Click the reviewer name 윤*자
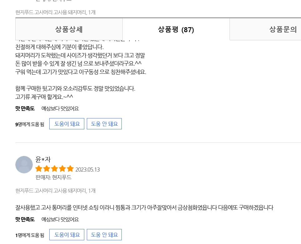The height and width of the screenshot is (244, 301). 43,159
